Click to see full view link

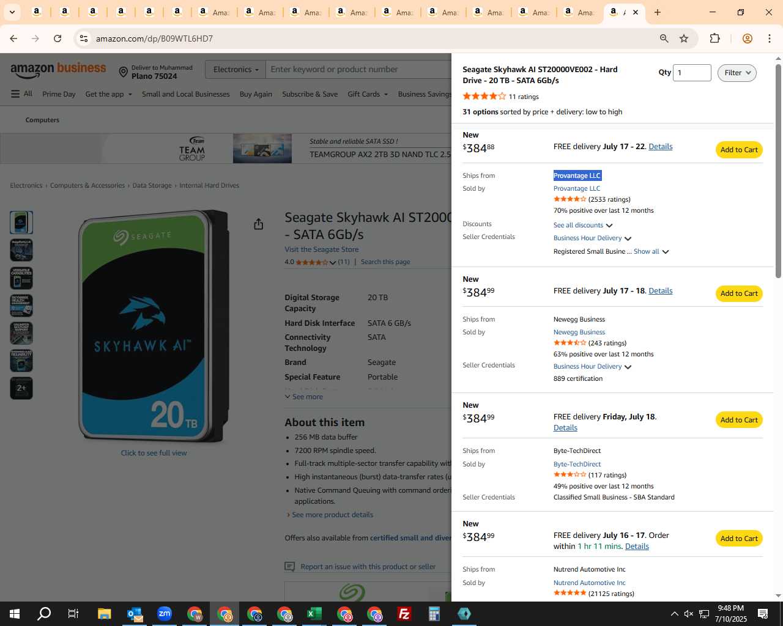coord(154,453)
